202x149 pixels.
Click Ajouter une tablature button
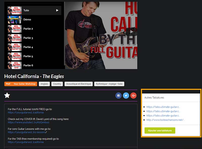[x=160, y=131]
